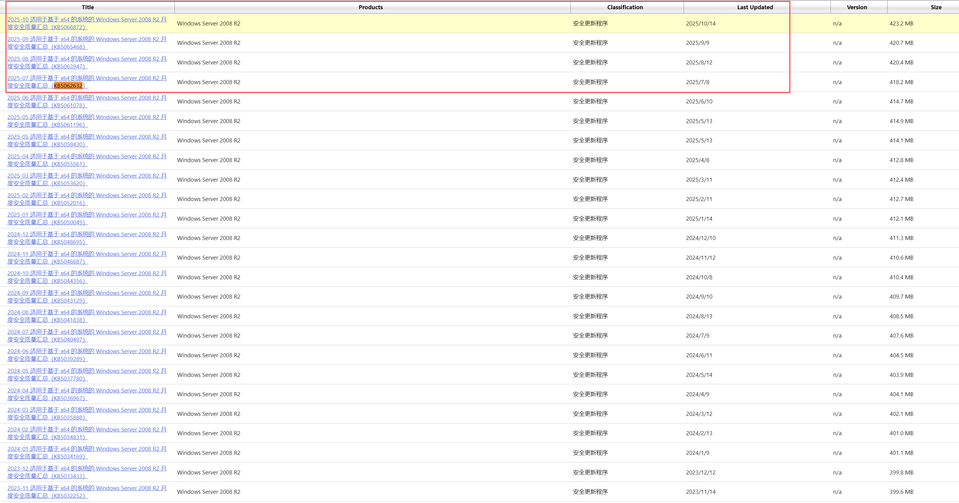Sort by the Products column header
The image size is (959, 503).
coord(370,7)
